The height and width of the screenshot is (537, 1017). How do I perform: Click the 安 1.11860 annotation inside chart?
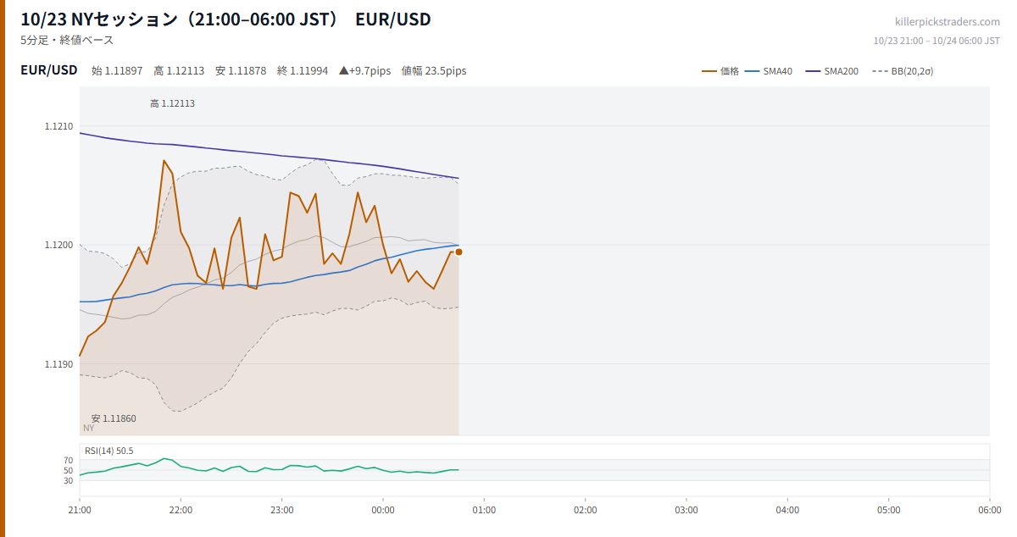[x=114, y=418]
